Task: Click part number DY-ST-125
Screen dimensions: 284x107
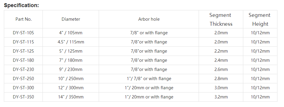Action: (23, 51)
